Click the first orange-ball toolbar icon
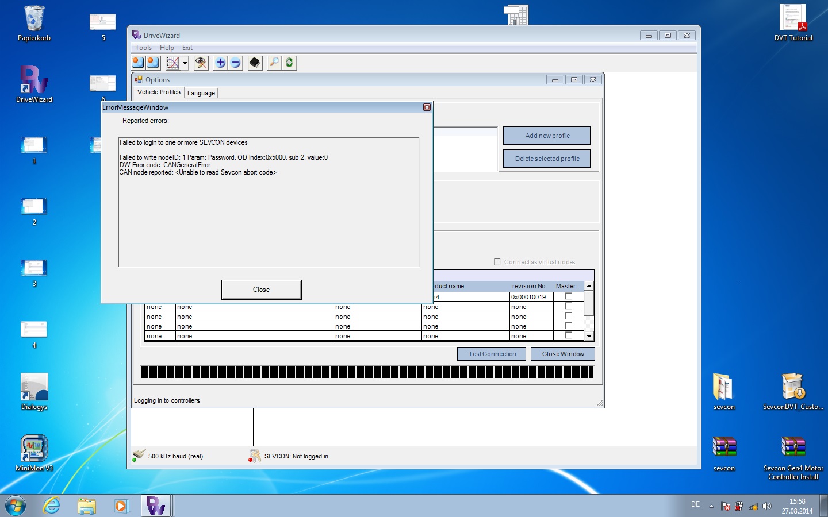828x517 pixels. coord(138,63)
